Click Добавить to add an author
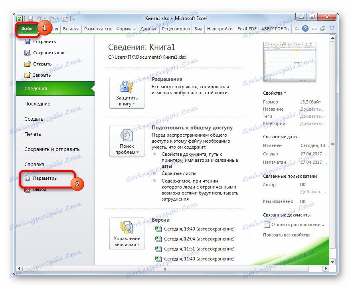Image resolution: width=352 pixels, height=288 pixels. (313, 192)
